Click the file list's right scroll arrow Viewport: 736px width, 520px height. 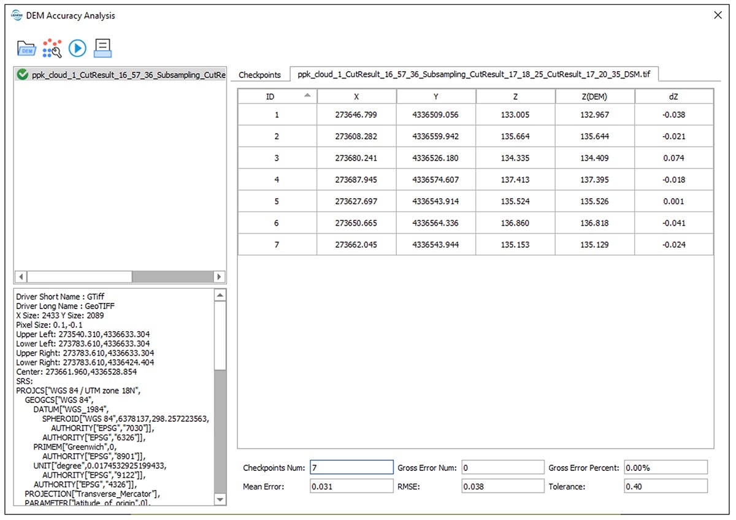[x=220, y=277]
